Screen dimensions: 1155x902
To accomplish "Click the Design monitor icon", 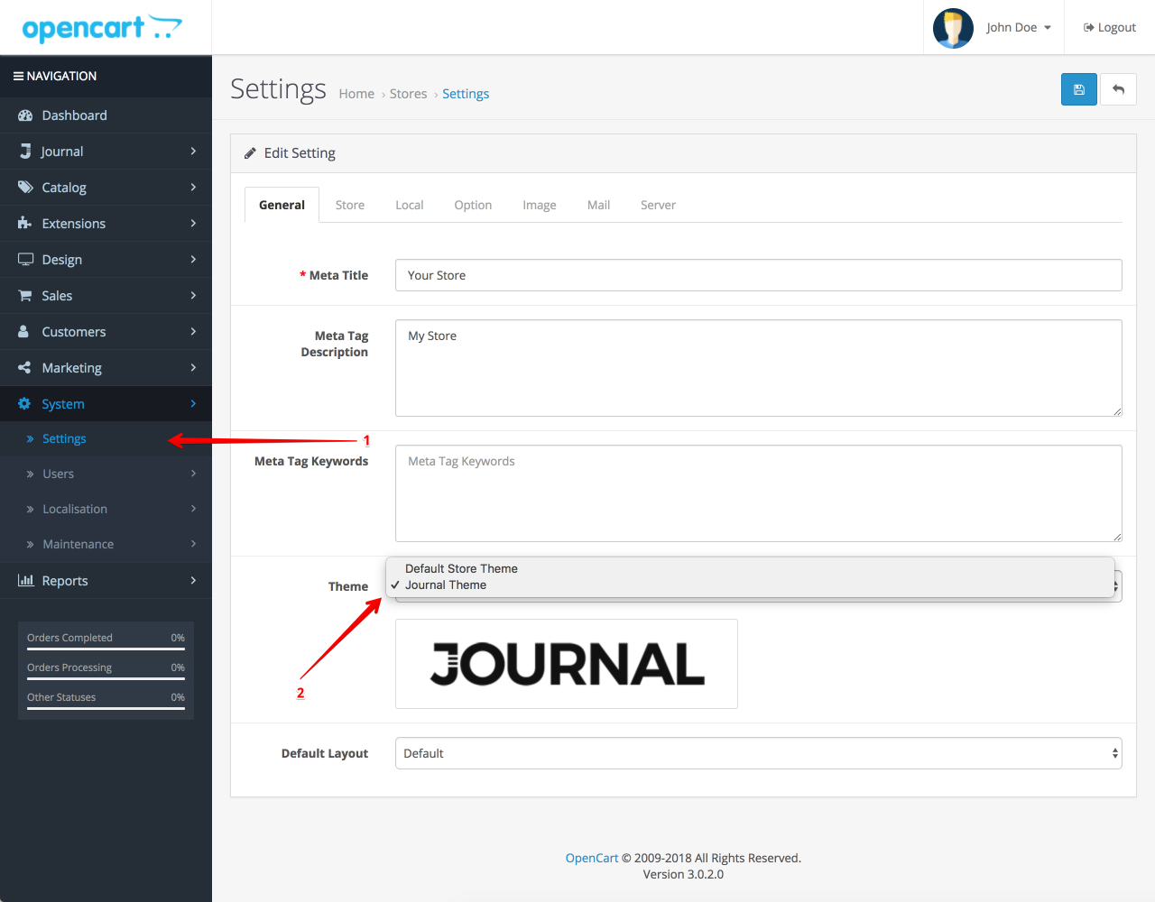I will [x=25, y=260].
